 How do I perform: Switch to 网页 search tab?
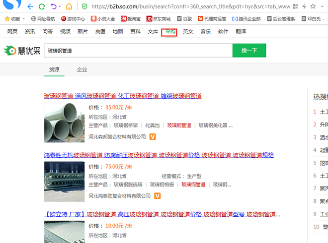tap(12, 32)
